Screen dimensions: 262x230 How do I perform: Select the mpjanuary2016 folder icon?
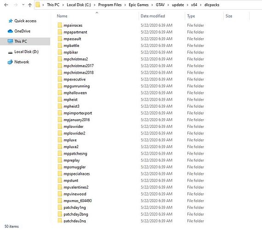point(60,120)
